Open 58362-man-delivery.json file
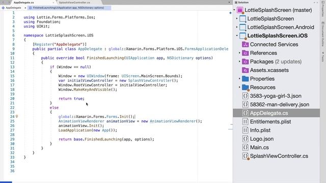Image resolution: width=326 pixels, height=183 pixels. [280, 104]
